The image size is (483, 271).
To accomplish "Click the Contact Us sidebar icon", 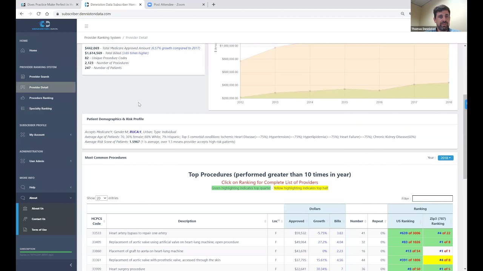I will [x=25, y=219].
